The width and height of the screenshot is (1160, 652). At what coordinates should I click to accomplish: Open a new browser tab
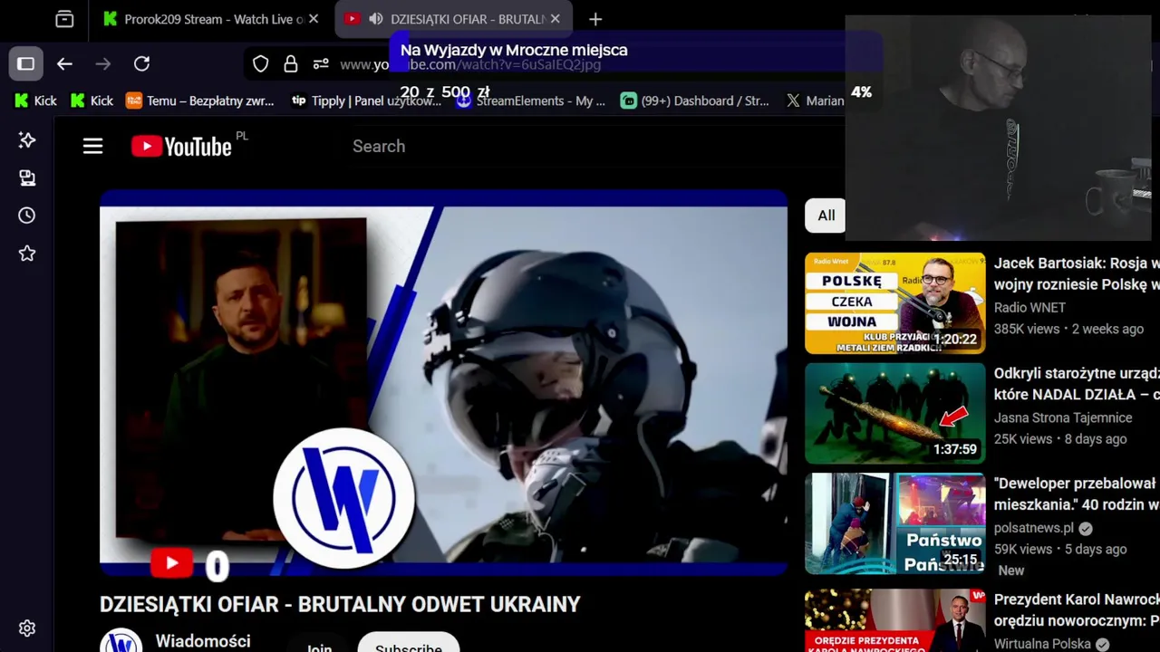pyautogui.click(x=595, y=19)
